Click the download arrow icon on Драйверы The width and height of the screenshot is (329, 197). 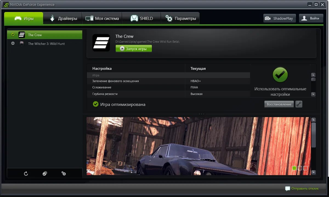(52, 18)
